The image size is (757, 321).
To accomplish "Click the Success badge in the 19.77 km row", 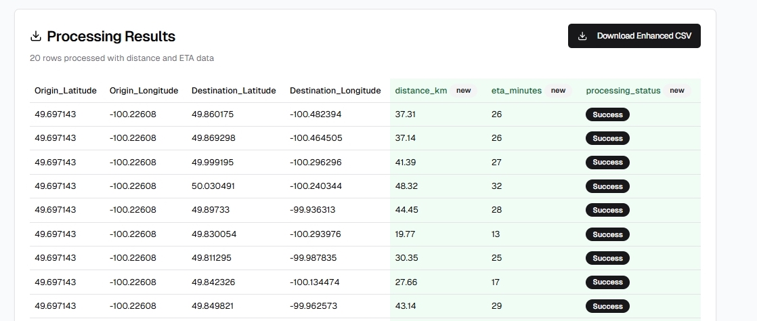I will (x=607, y=234).
